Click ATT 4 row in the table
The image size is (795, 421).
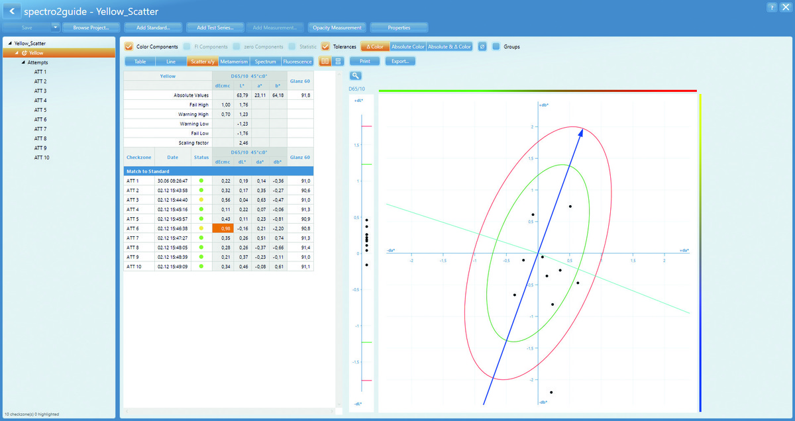click(x=219, y=209)
